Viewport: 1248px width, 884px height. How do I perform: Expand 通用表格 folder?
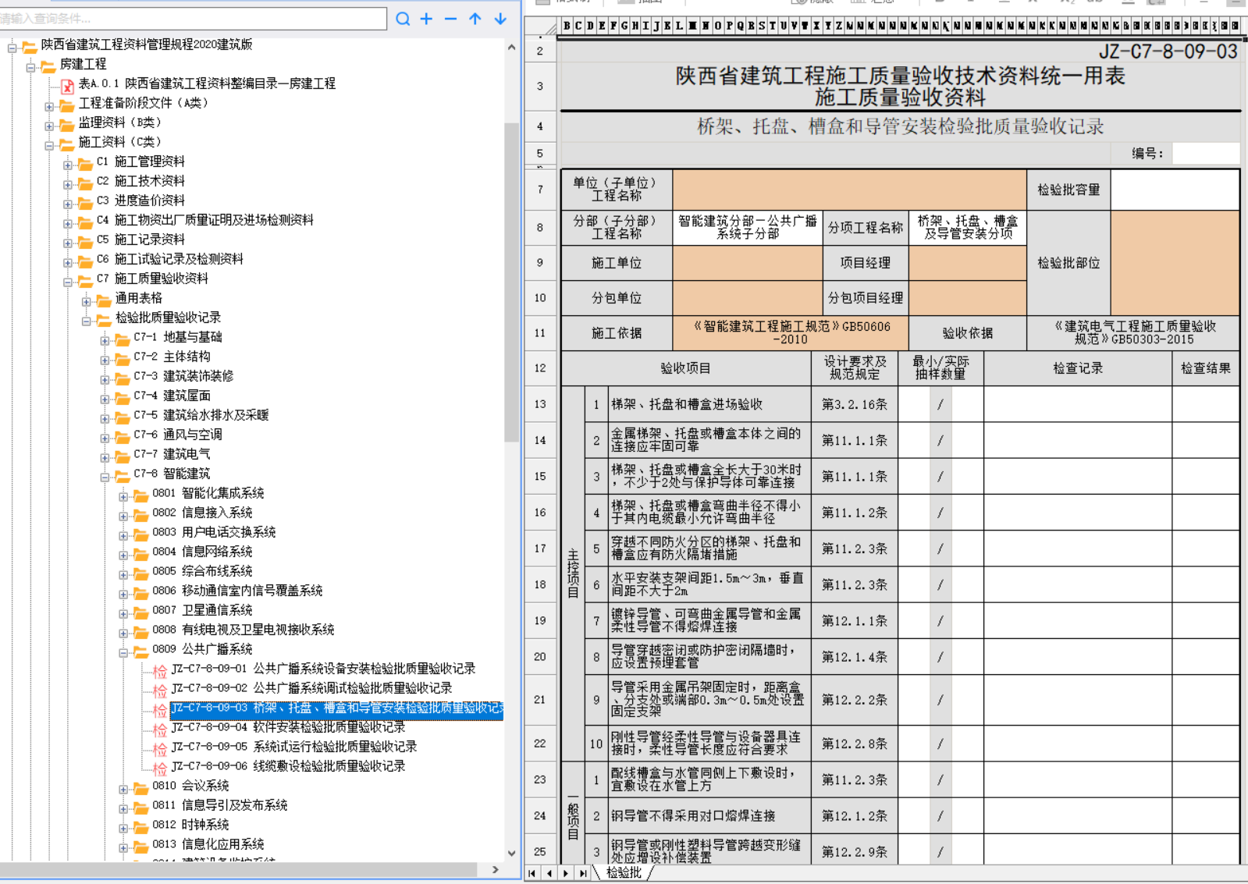(87, 301)
